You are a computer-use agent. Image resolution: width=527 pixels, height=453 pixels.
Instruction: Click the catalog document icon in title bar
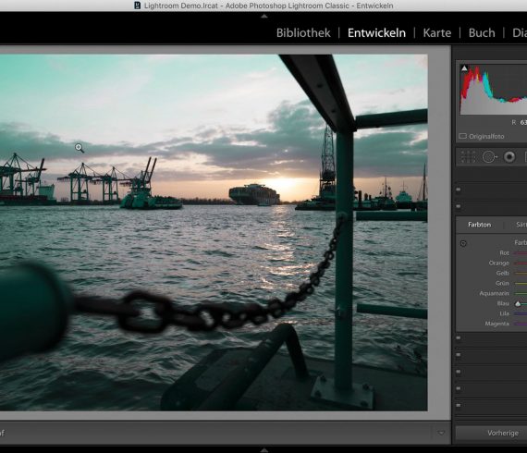(137, 6)
